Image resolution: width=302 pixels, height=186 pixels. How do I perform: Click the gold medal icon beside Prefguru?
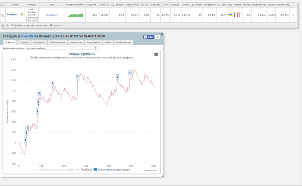pyautogui.click(x=22, y=15)
